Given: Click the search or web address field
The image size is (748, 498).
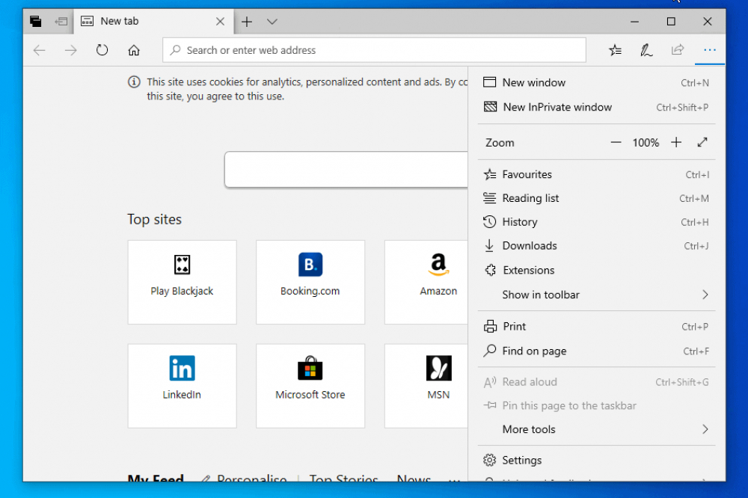Looking at the screenshot, I should [374, 50].
